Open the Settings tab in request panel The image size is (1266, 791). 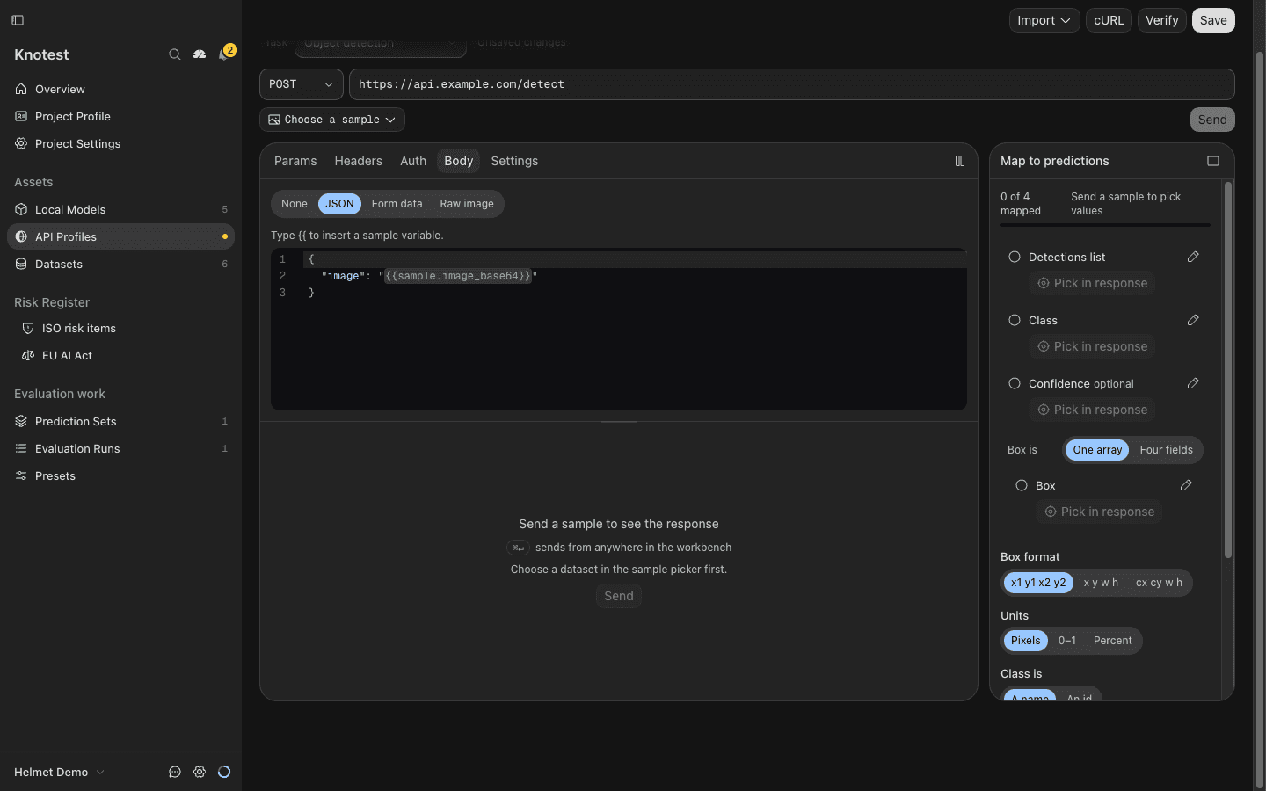point(514,161)
